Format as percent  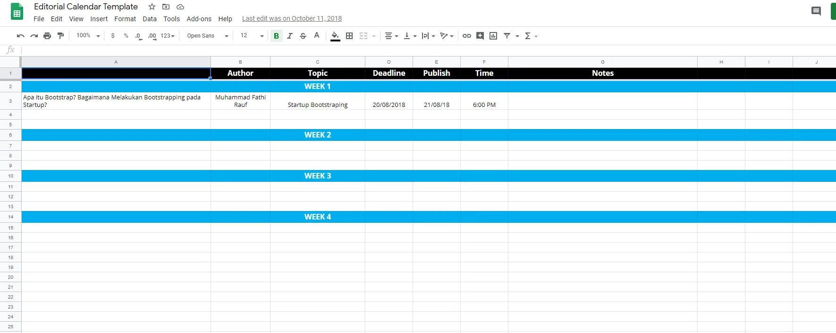[x=126, y=36]
